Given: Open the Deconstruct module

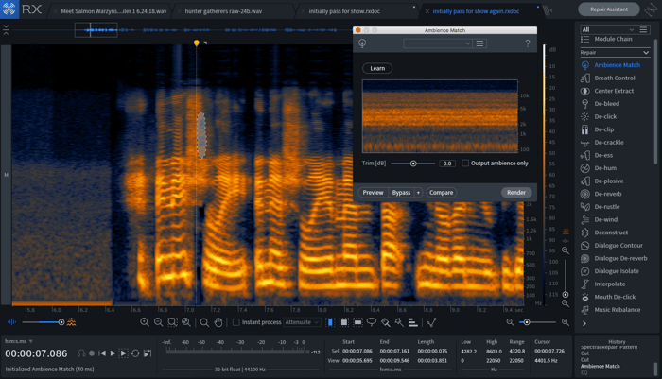Looking at the screenshot, I should pos(611,233).
